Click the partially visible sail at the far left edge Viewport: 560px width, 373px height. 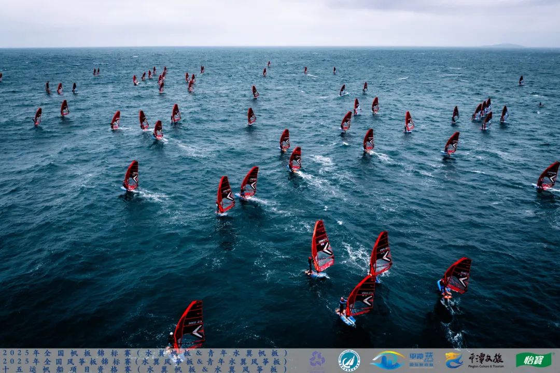1,77
